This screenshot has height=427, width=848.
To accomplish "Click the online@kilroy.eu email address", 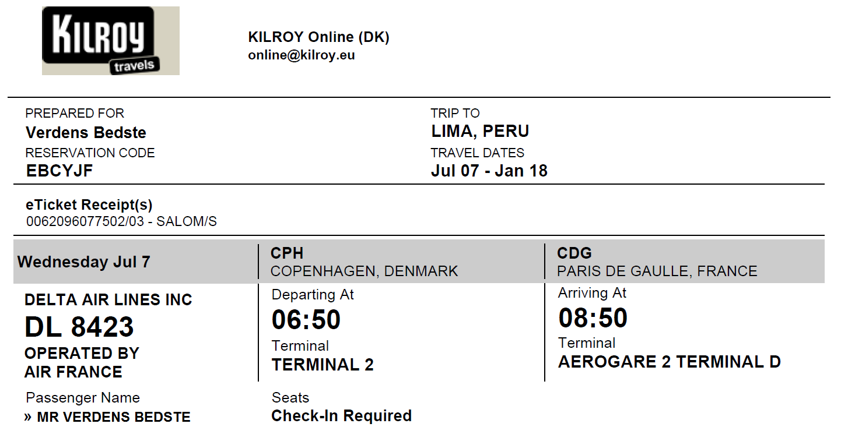I will [x=302, y=55].
